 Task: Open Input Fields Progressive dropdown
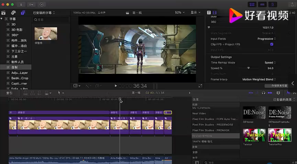point(267,39)
